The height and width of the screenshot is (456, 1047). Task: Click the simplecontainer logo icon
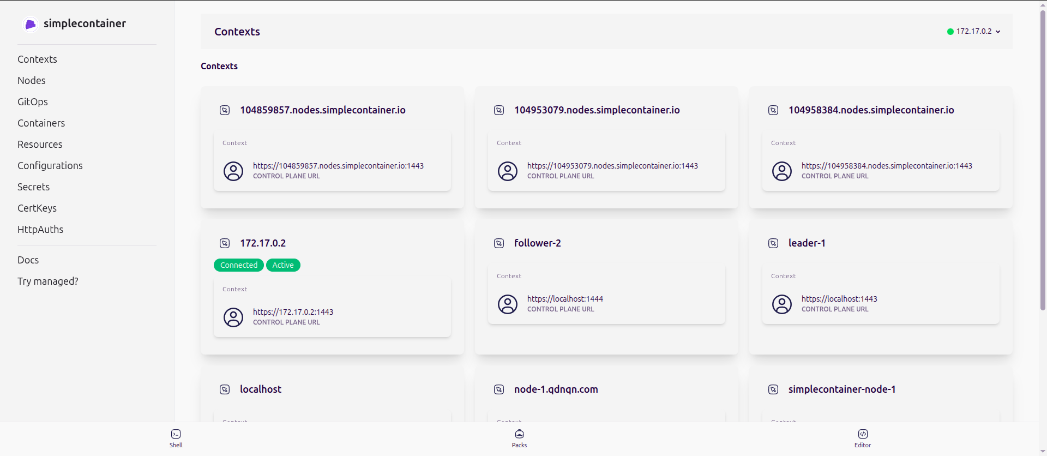point(31,24)
